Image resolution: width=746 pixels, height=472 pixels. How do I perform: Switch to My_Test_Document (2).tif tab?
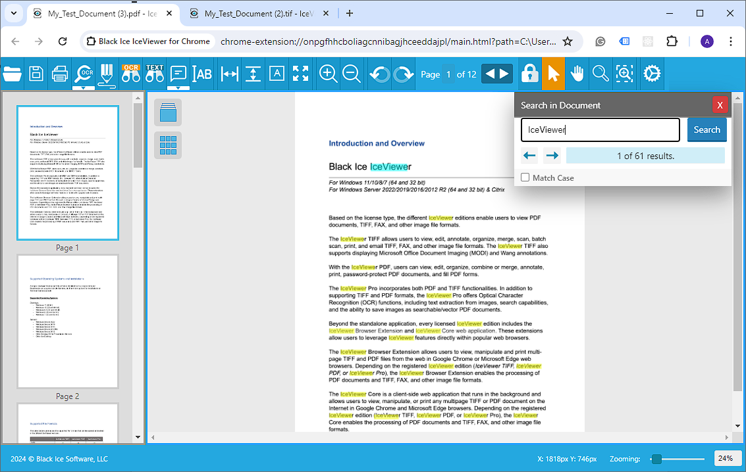[x=259, y=14]
